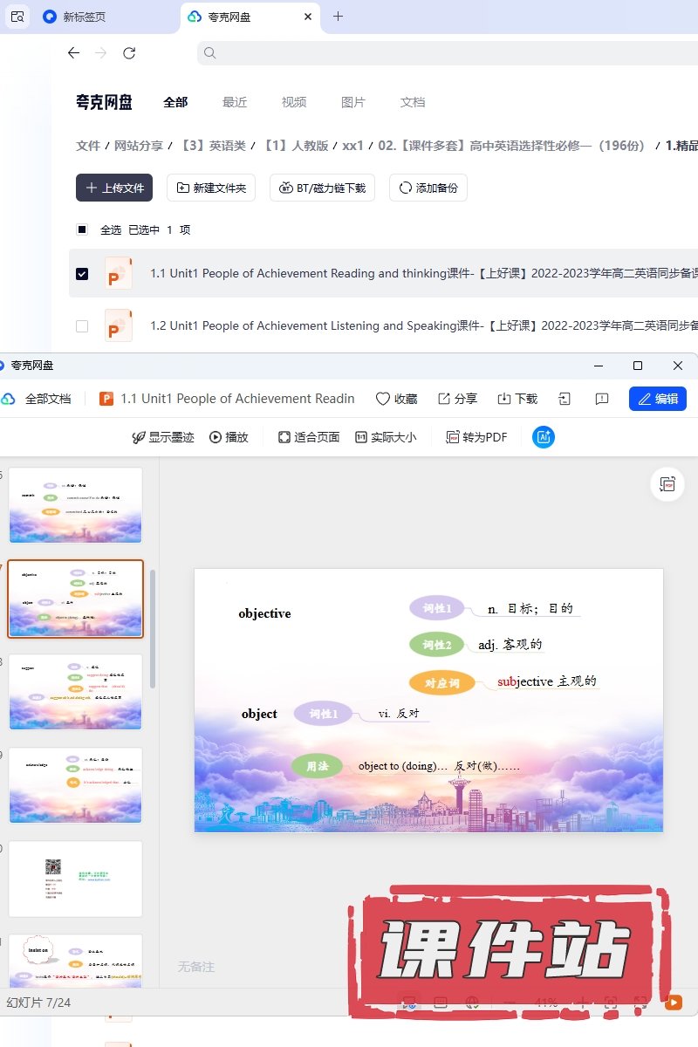Click the blue AI assistant icon
This screenshot has height=1047, width=698.
click(x=544, y=437)
